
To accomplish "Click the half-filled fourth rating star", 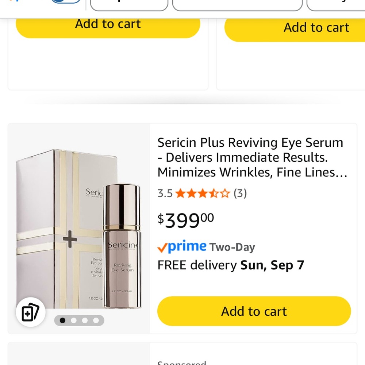I will click(213, 193).
